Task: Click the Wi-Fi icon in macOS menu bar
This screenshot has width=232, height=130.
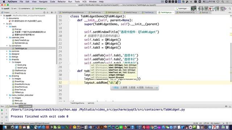Action: 218,1
